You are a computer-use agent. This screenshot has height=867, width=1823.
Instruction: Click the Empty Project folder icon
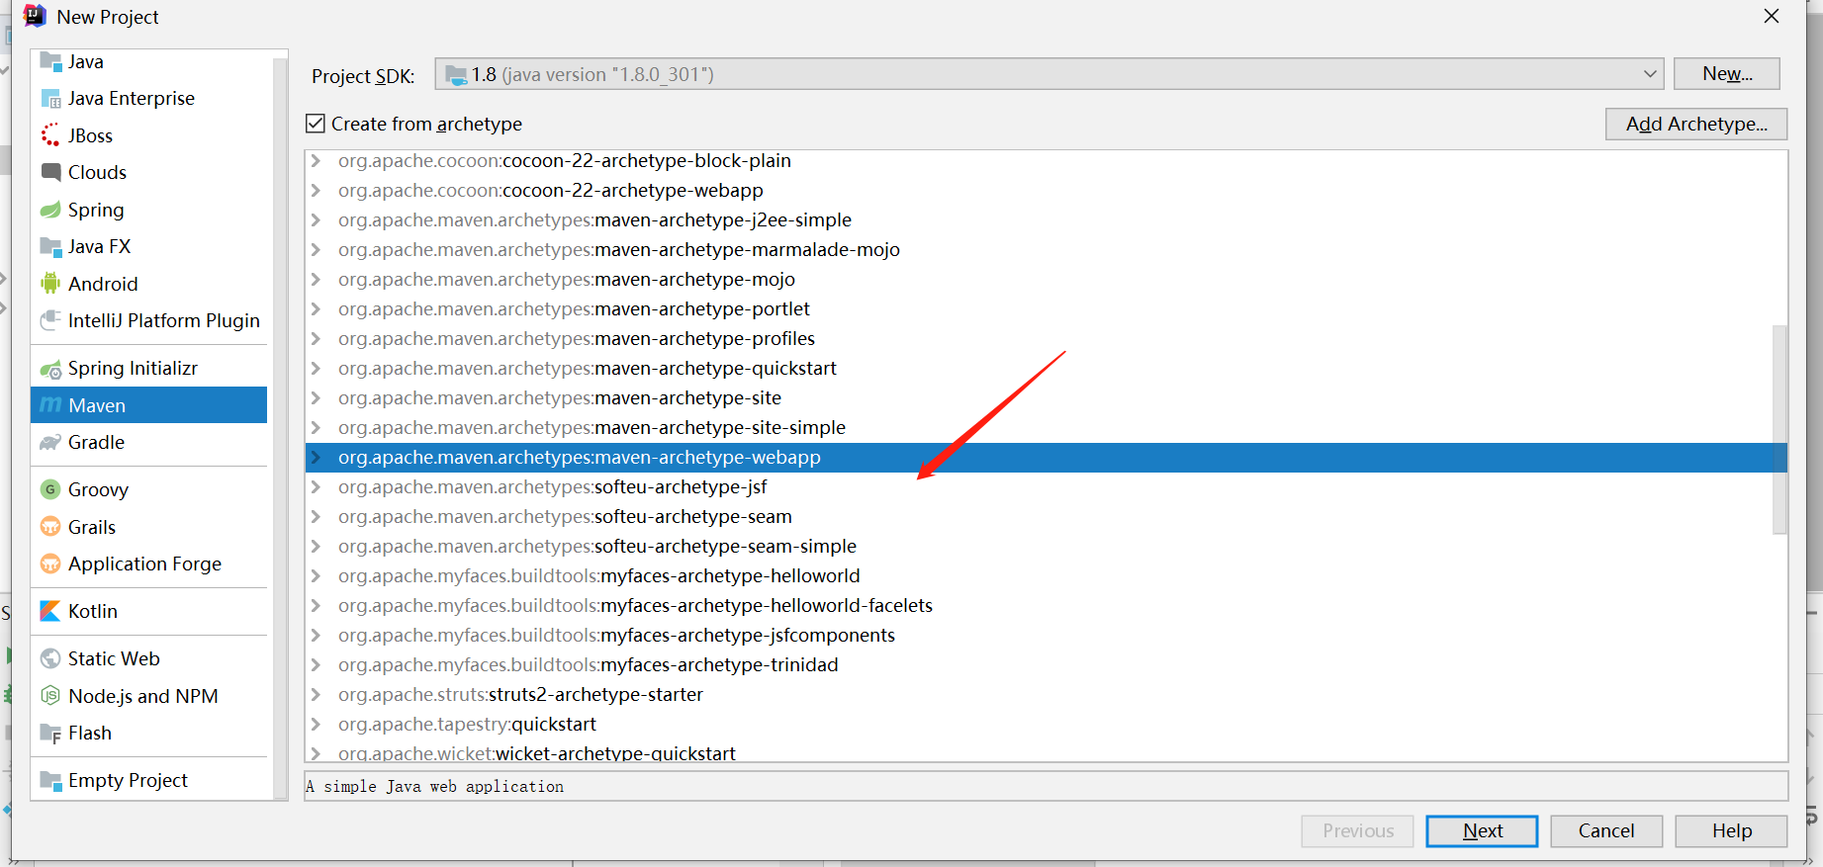pyautogui.click(x=50, y=780)
